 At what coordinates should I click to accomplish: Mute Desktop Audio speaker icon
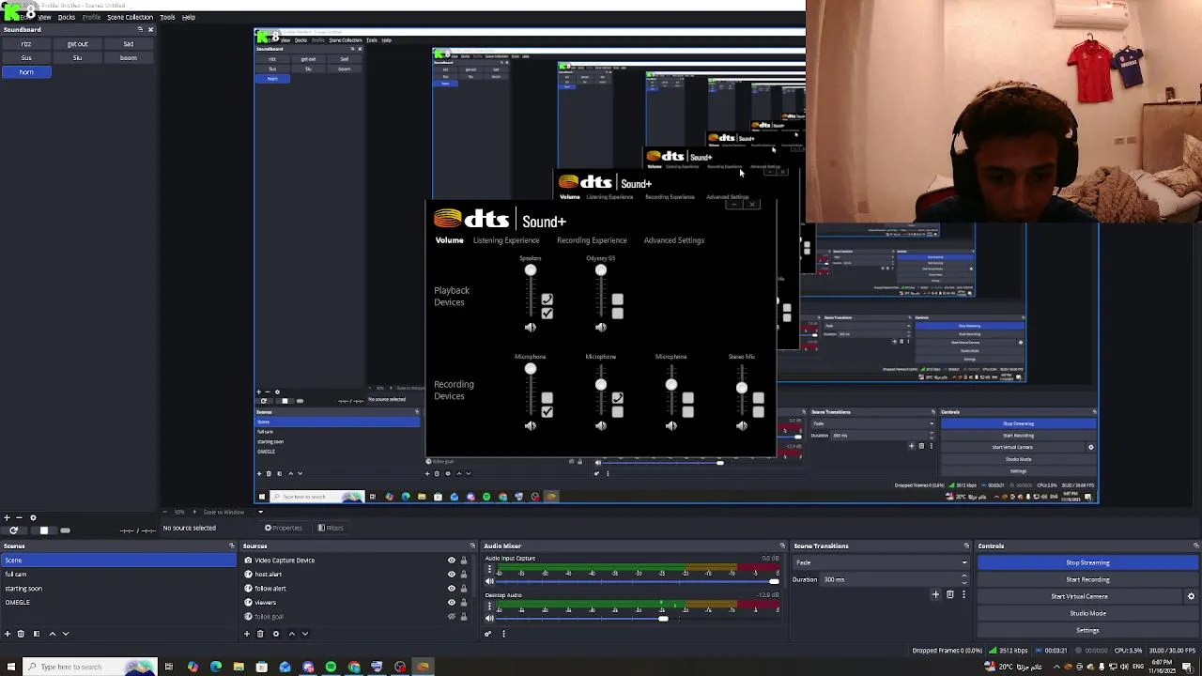pyautogui.click(x=489, y=618)
